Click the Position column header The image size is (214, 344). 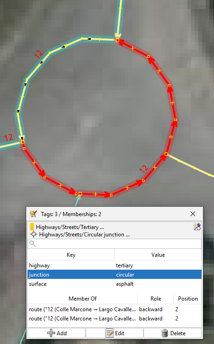pyautogui.click(x=188, y=299)
